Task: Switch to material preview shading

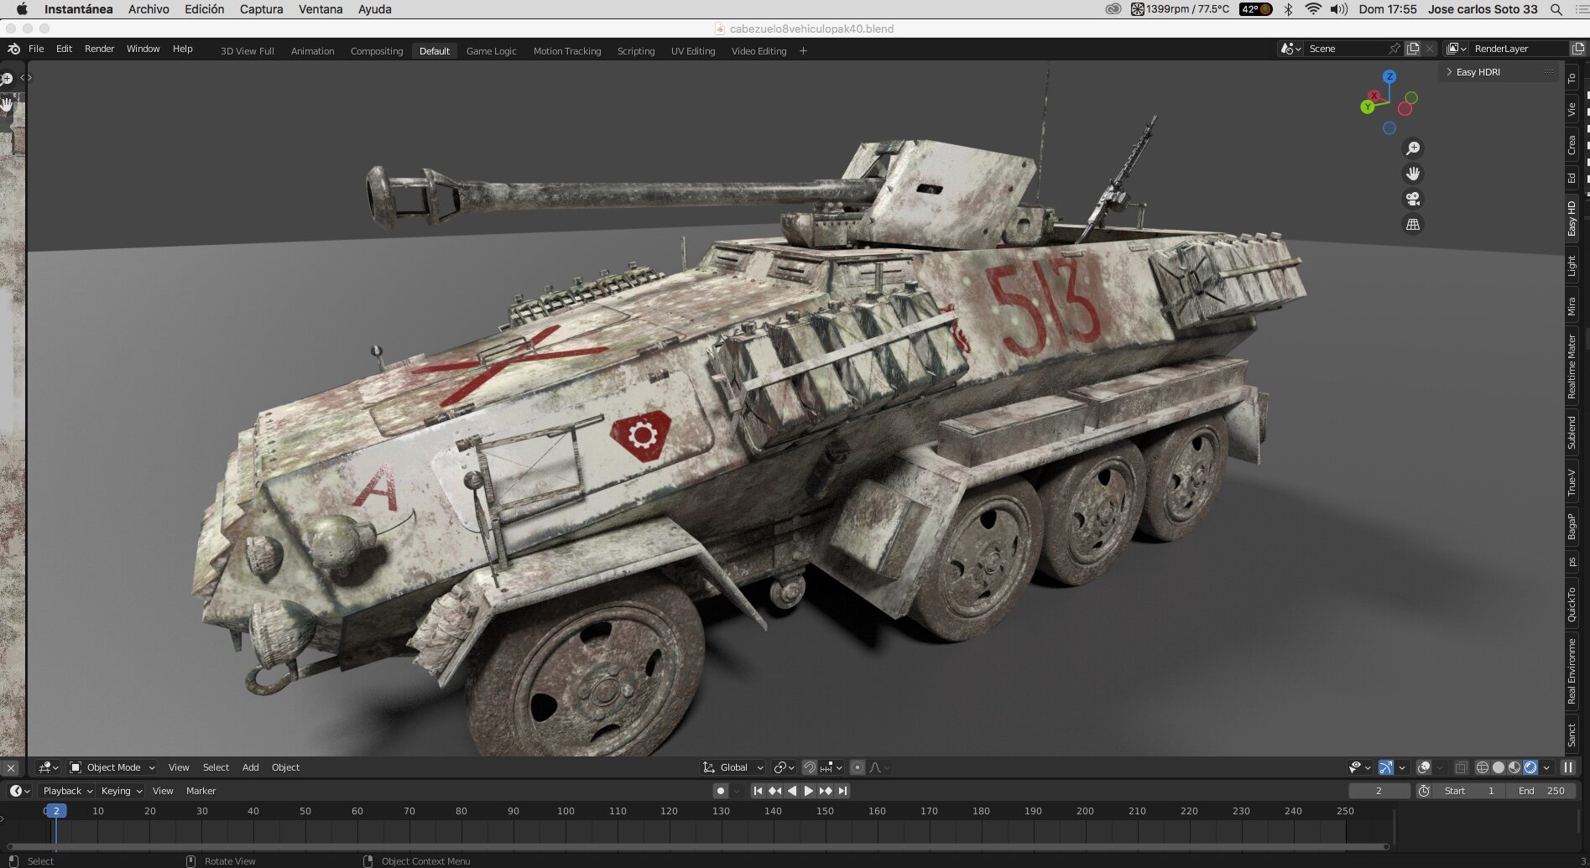Action: 1514,767
